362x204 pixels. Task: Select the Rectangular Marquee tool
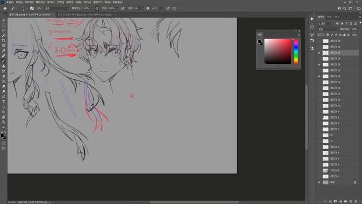click(x=3, y=25)
